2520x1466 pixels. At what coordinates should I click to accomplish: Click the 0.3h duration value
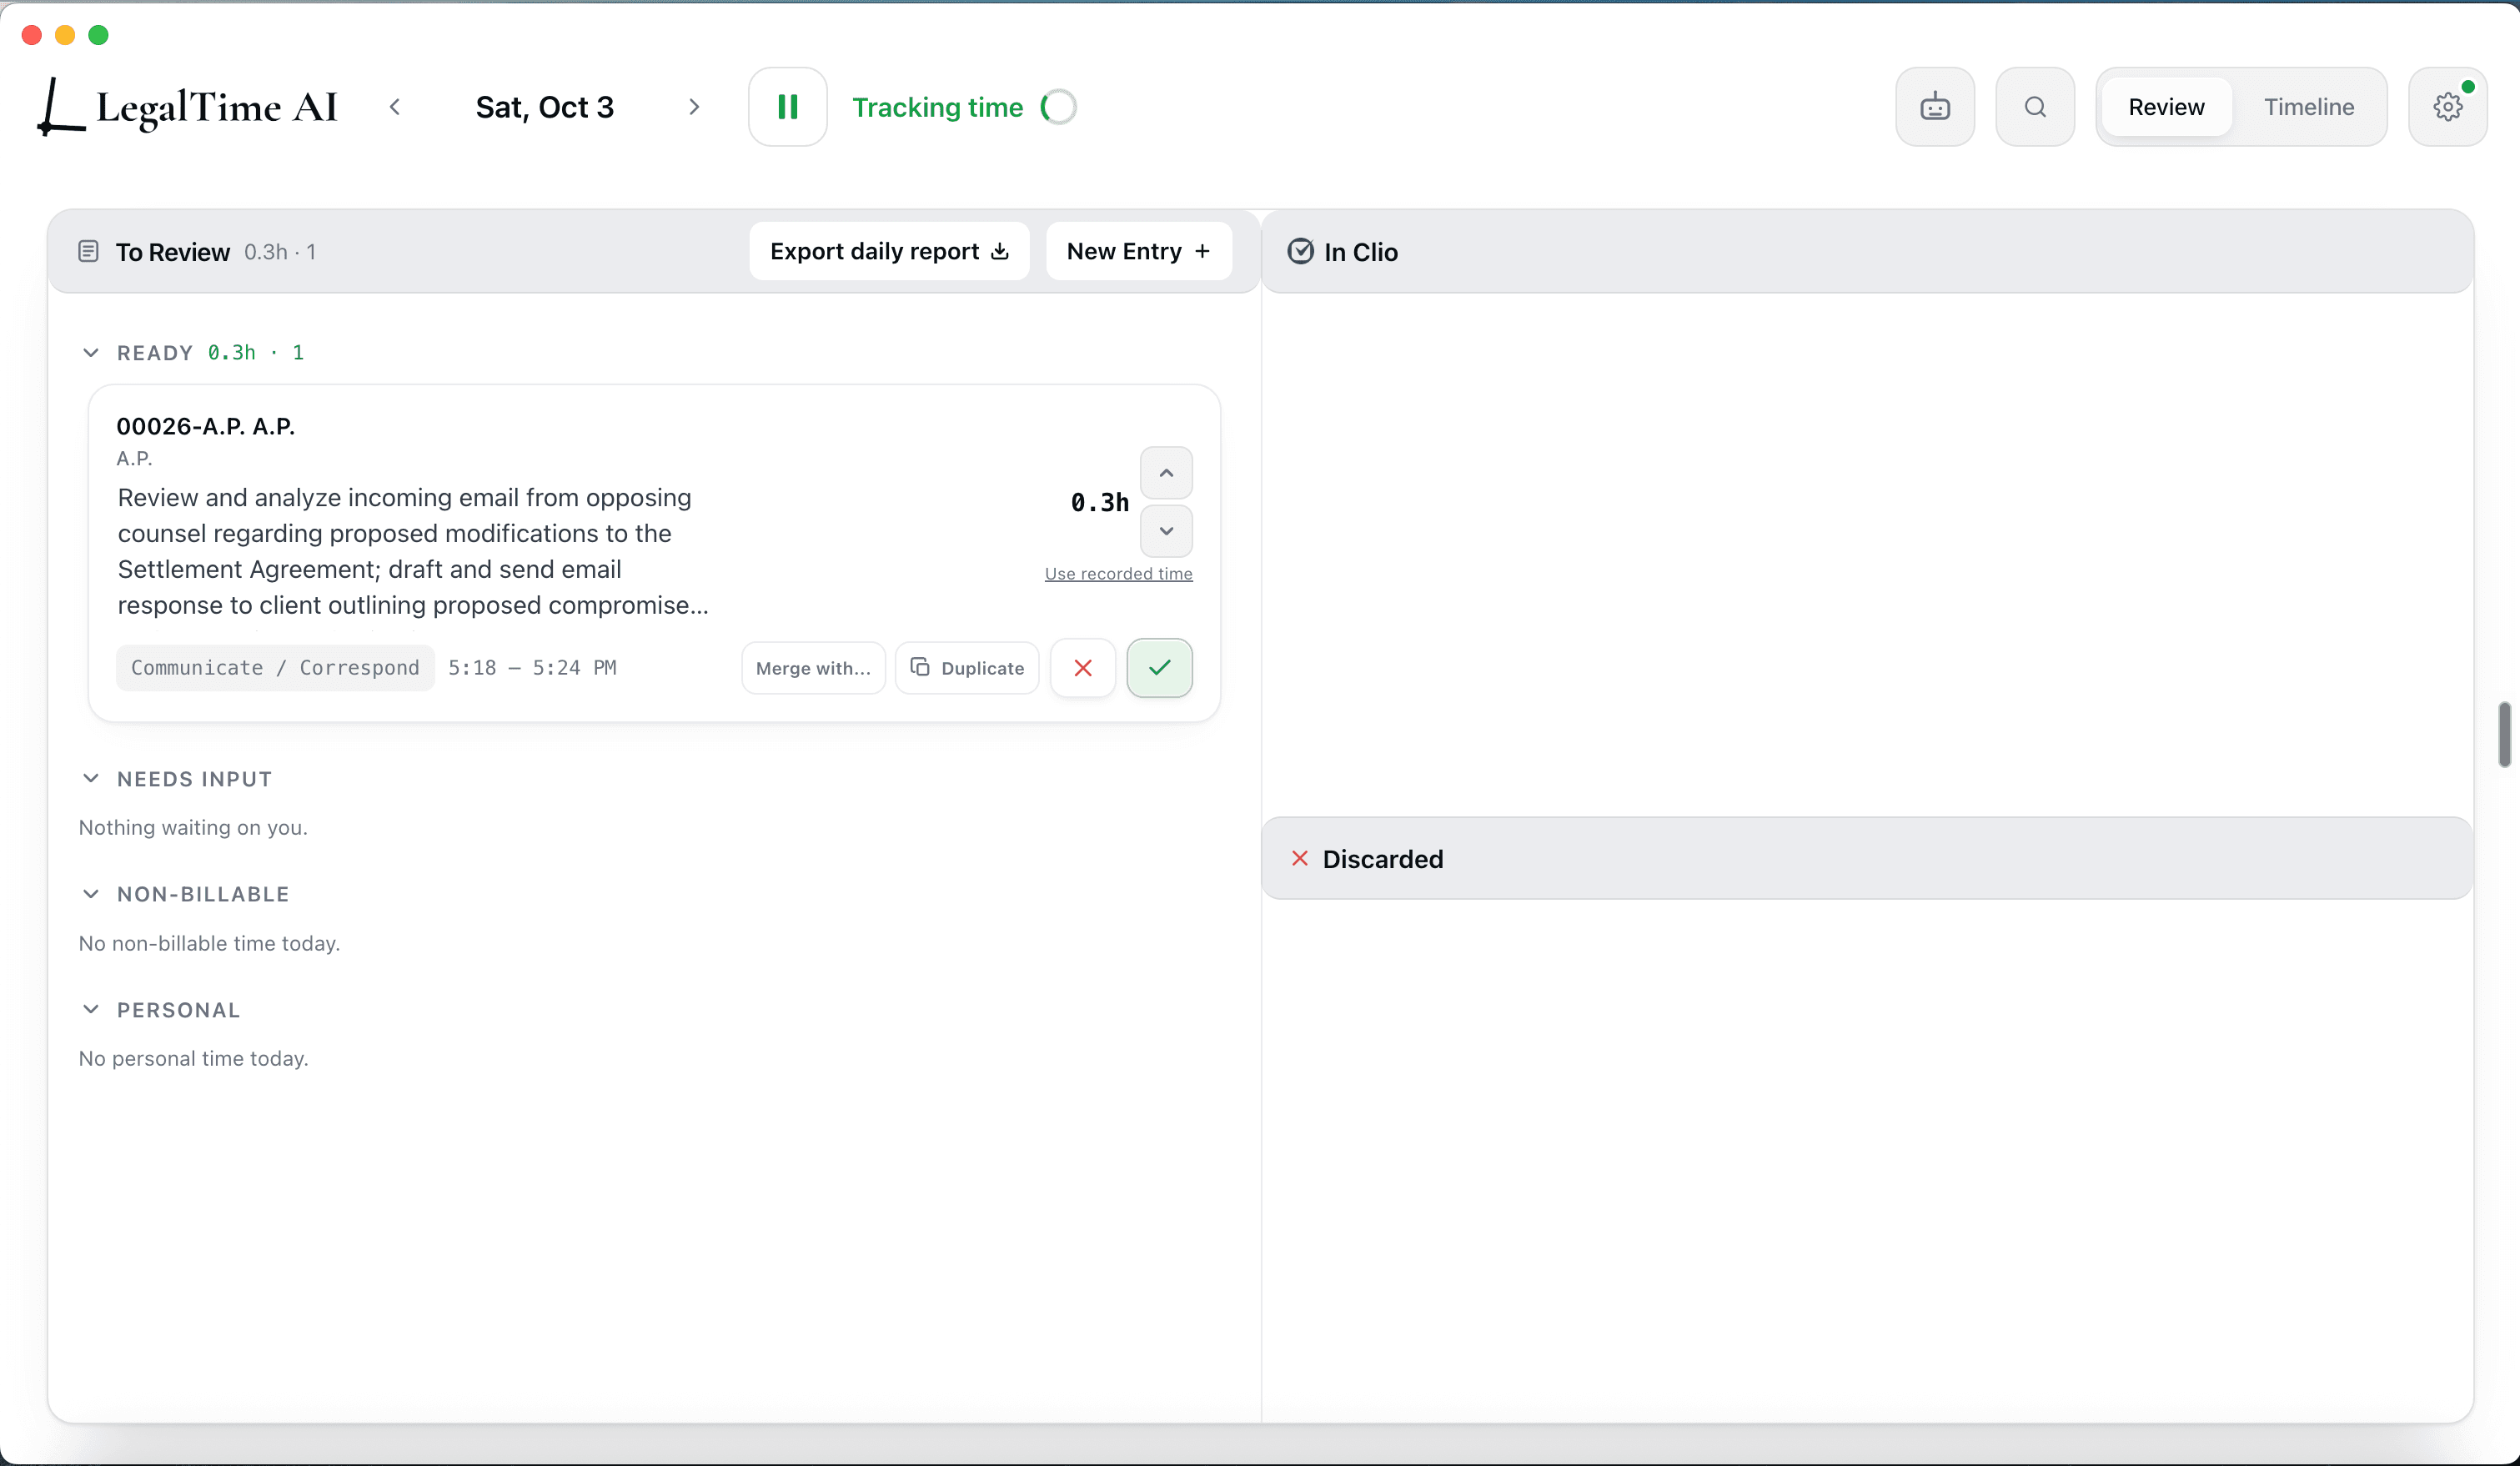(x=1099, y=503)
